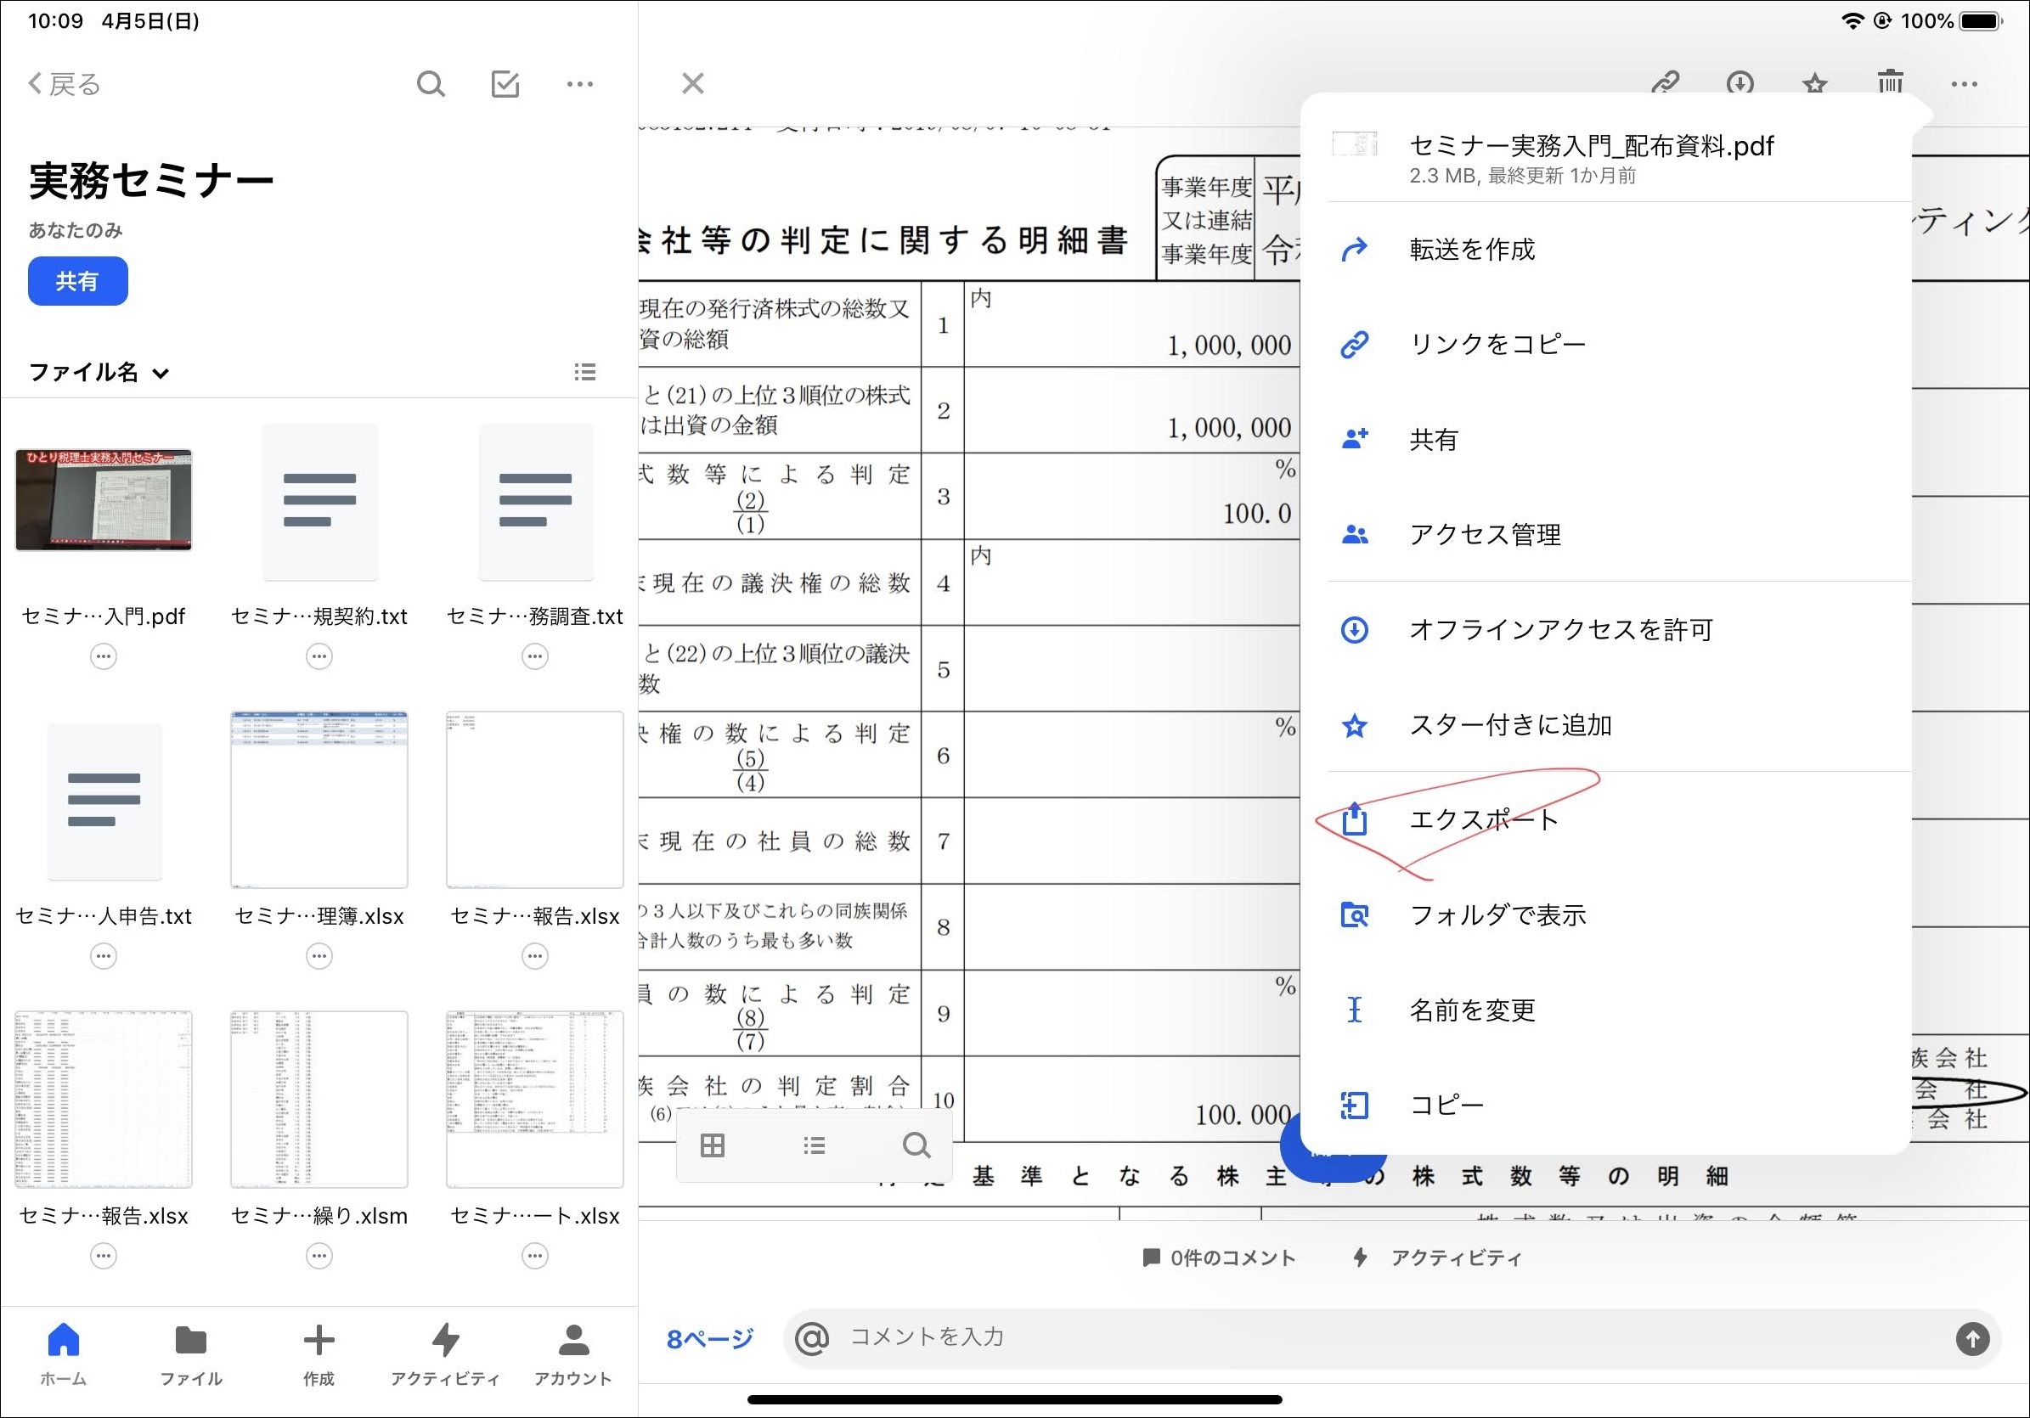The image size is (2030, 1418).
Task: Open the セミナ…規契約.txt file
Action: [319, 501]
